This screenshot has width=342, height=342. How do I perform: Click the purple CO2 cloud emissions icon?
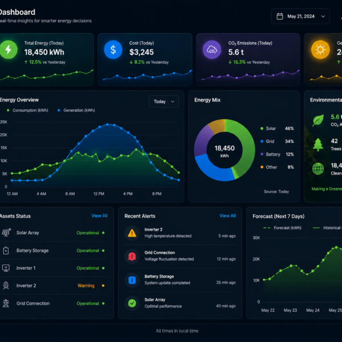212,50
